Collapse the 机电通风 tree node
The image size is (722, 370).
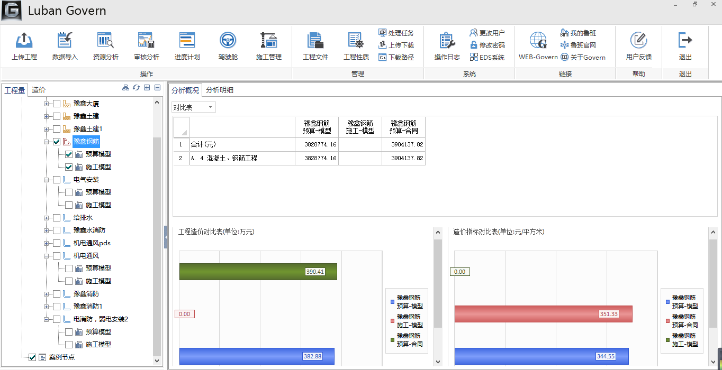(46, 256)
